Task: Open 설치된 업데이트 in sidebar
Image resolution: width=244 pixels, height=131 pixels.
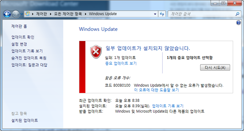Action: (25, 120)
